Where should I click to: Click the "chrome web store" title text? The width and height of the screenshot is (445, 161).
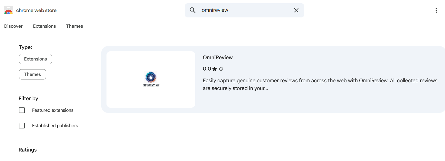click(x=36, y=11)
